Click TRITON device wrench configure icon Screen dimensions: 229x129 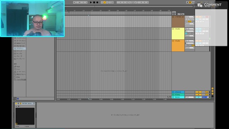point(20,104)
